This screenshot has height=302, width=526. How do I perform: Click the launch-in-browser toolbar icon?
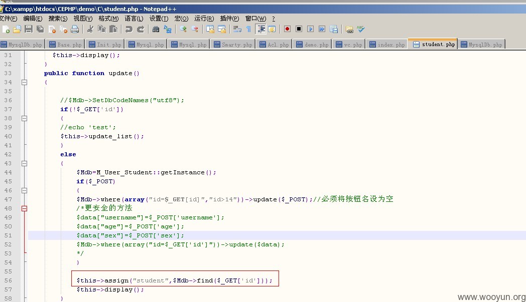[x=349, y=30]
